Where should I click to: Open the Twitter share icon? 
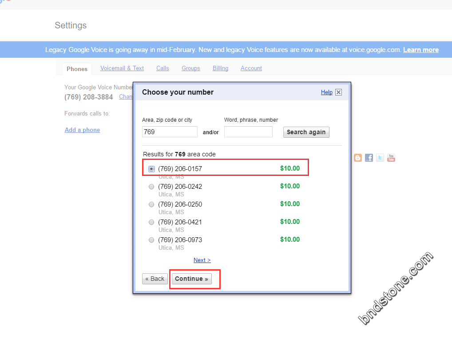click(x=380, y=158)
